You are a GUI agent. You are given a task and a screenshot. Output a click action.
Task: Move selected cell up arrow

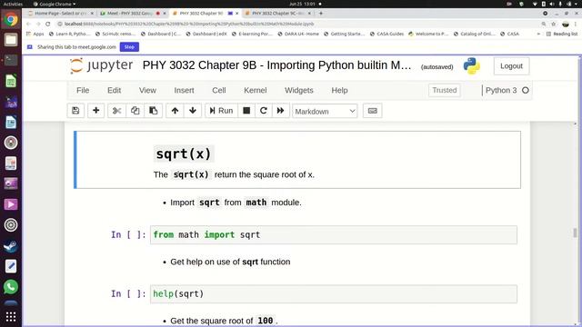coord(175,111)
